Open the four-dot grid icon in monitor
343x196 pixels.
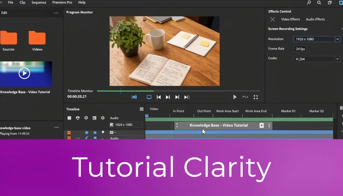(256, 97)
